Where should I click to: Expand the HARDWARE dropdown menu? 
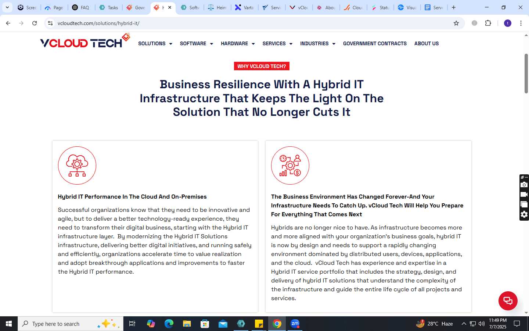tap(238, 43)
